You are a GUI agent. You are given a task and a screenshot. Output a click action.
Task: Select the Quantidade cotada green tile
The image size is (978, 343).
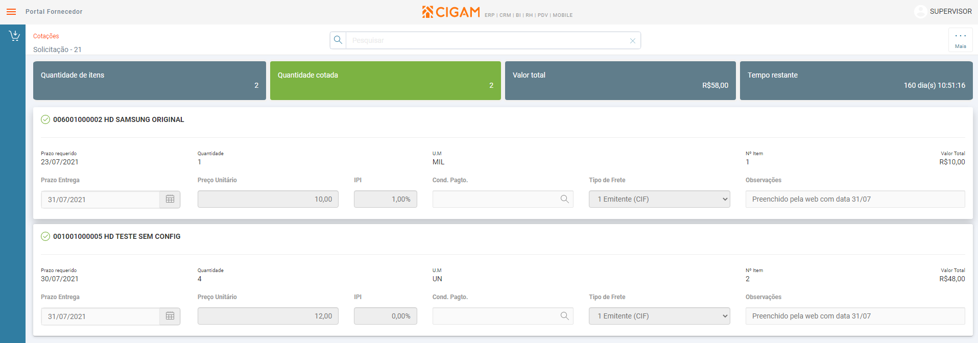[386, 81]
